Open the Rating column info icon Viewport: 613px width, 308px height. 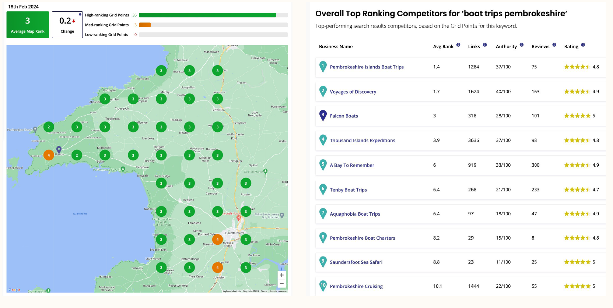[583, 45]
